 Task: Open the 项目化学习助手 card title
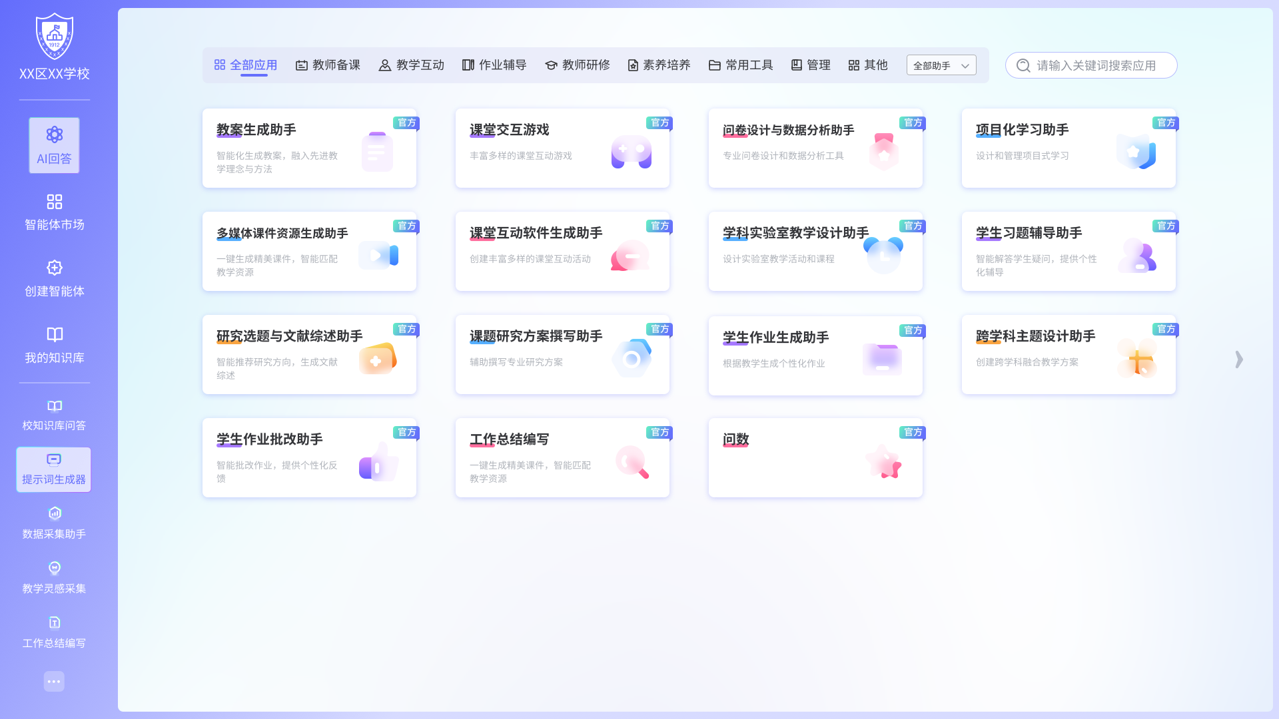pos(1023,130)
